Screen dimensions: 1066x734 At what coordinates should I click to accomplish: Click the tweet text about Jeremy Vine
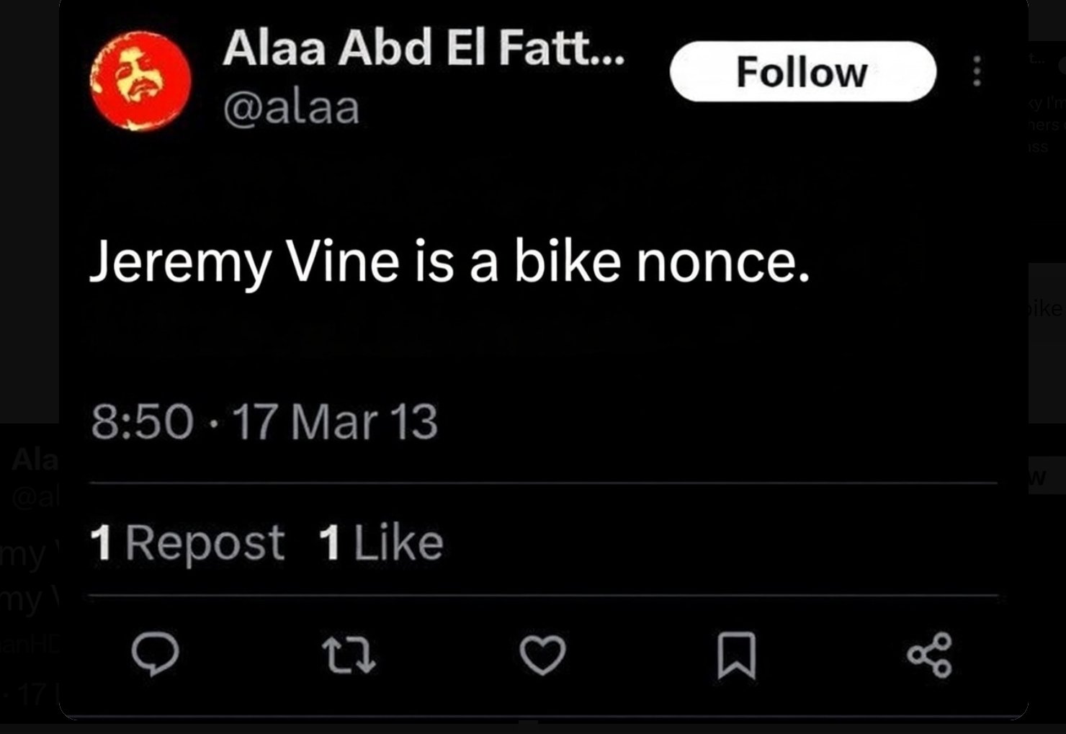coord(449,261)
